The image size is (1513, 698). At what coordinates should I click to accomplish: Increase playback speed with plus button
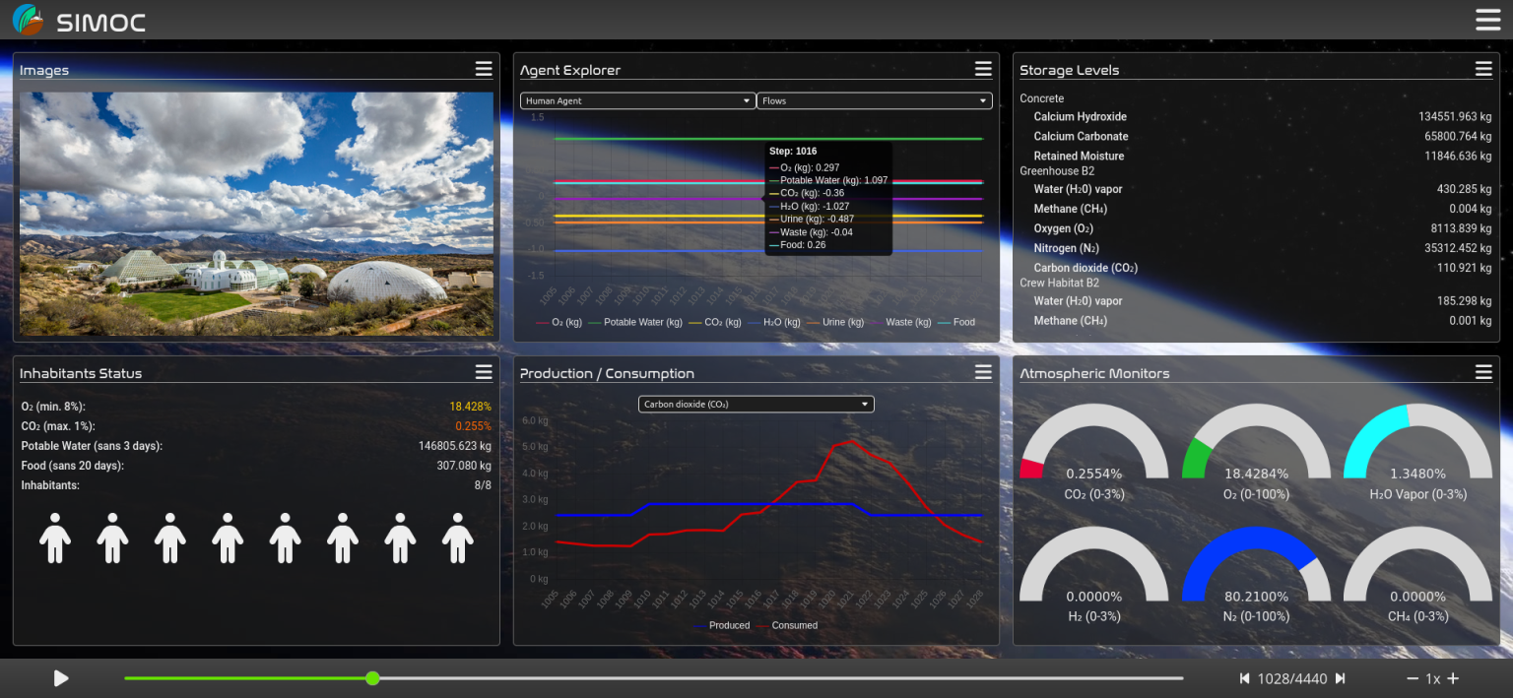(1452, 678)
